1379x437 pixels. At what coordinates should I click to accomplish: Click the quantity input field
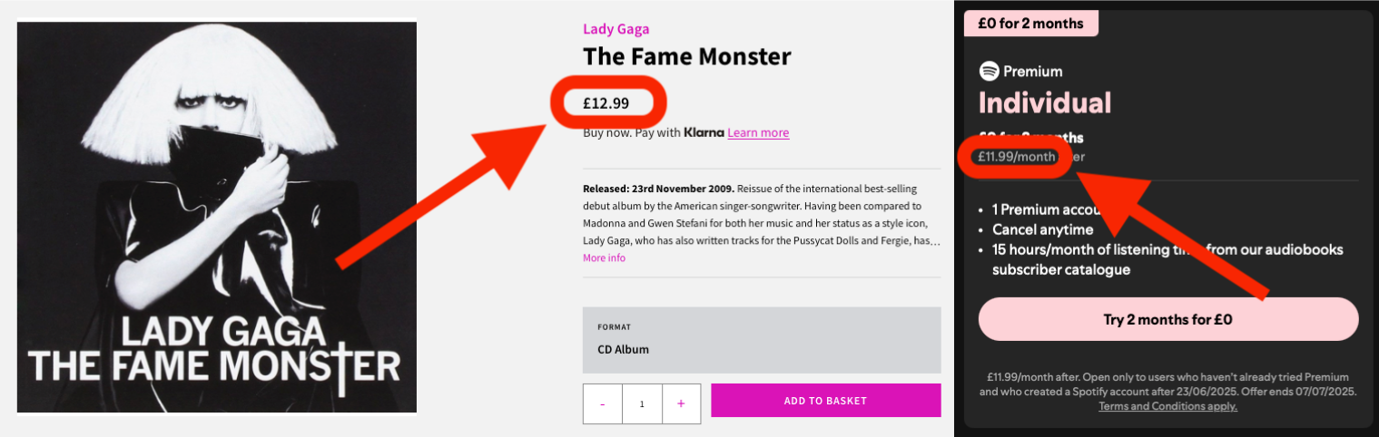click(x=642, y=403)
